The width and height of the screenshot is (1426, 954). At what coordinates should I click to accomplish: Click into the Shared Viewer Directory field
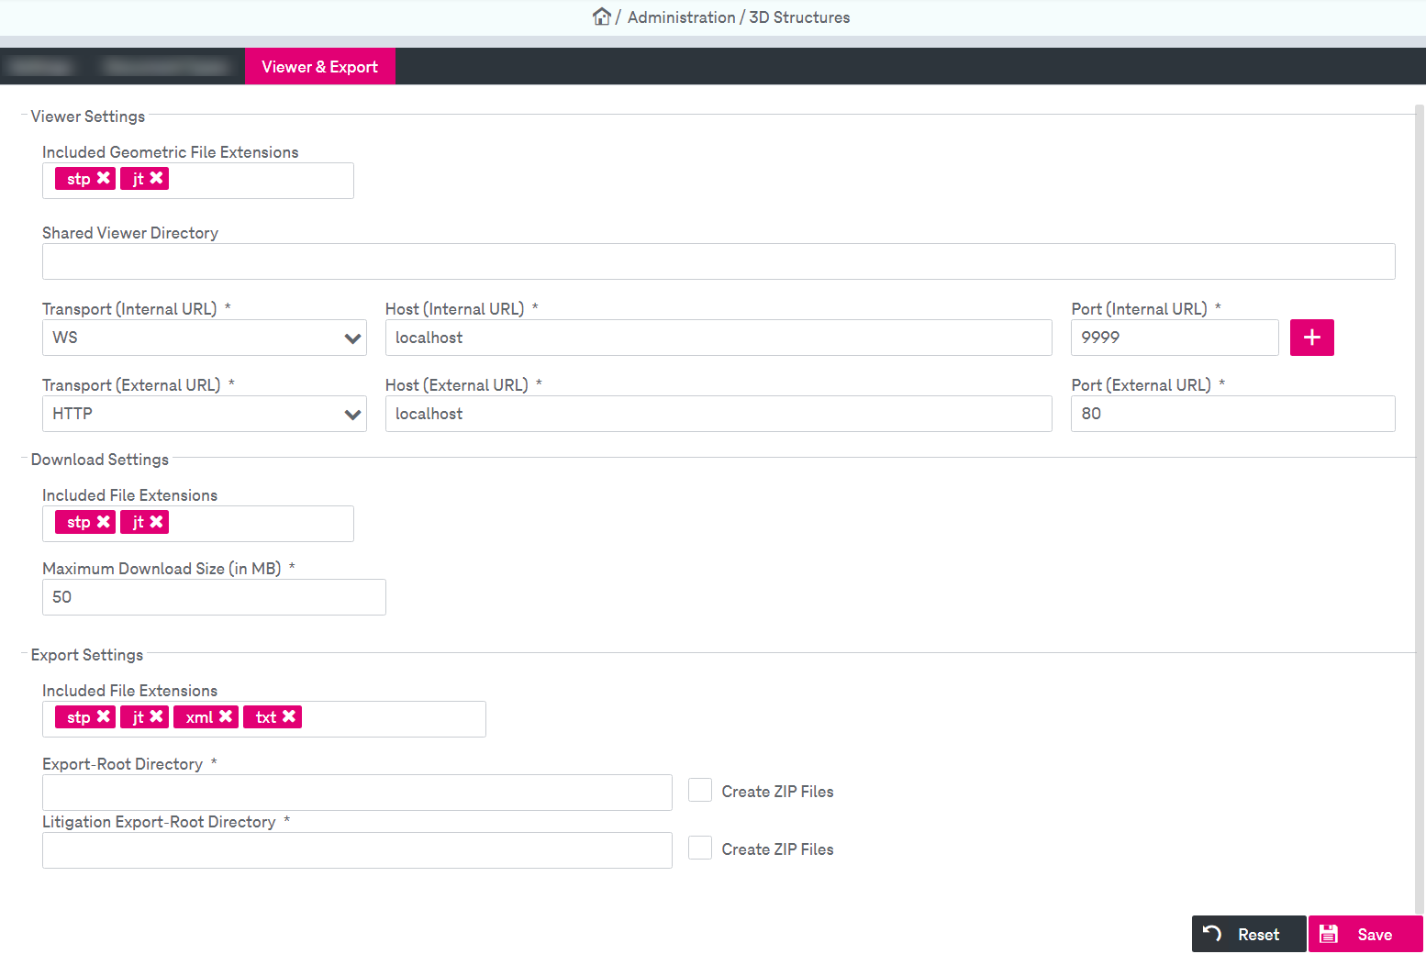coord(718,261)
